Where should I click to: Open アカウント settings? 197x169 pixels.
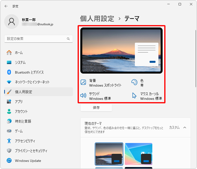tap(39, 111)
